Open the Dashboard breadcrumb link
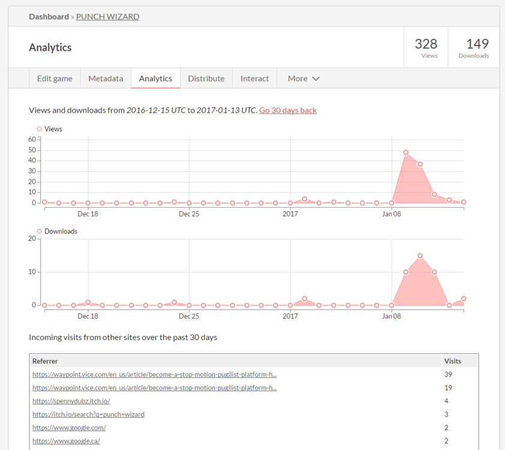Viewport: 505px width, 450px height. tap(49, 17)
